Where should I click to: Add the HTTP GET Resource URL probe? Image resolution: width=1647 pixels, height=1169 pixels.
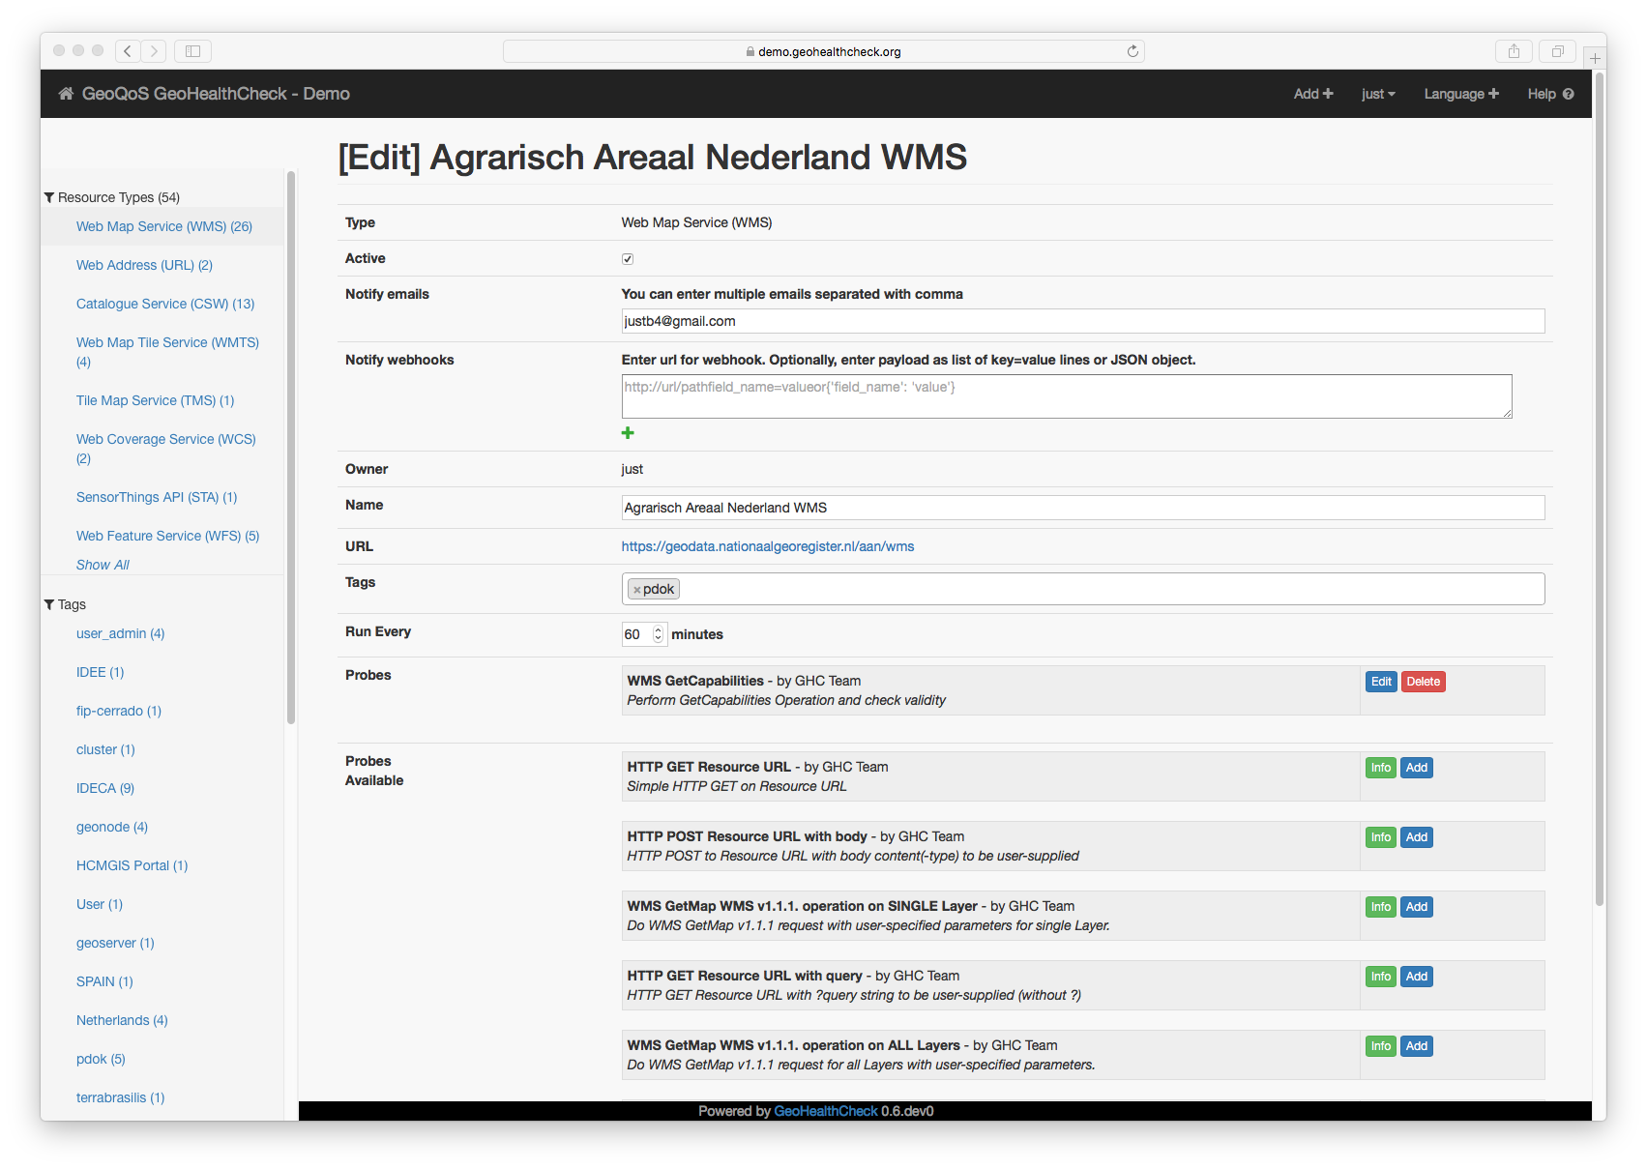1416,768
